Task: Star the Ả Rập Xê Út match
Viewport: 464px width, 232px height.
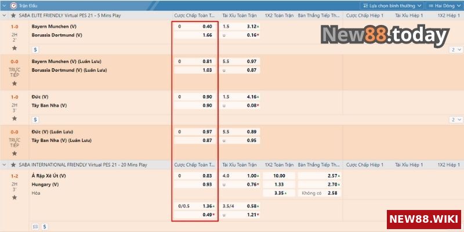Action: (14, 197)
